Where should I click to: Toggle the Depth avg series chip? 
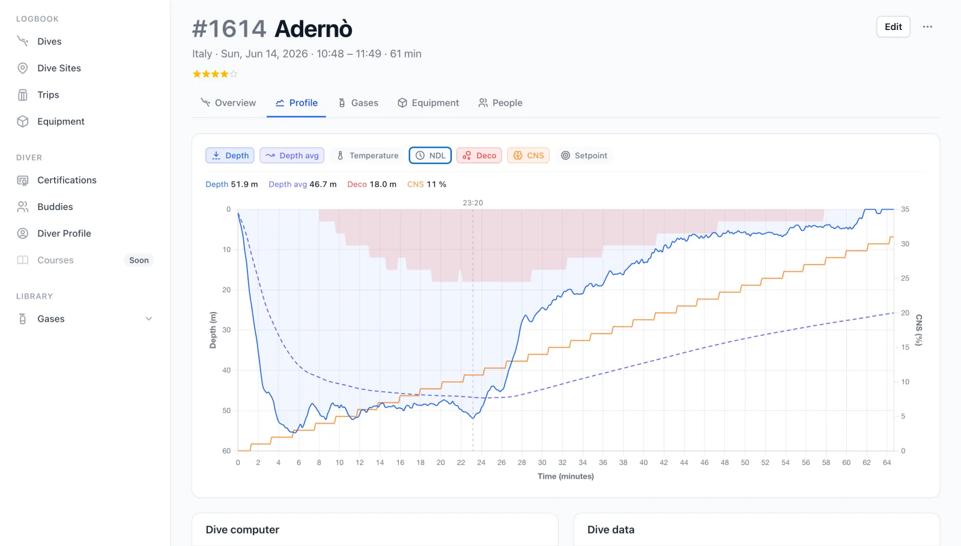tap(292, 155)
